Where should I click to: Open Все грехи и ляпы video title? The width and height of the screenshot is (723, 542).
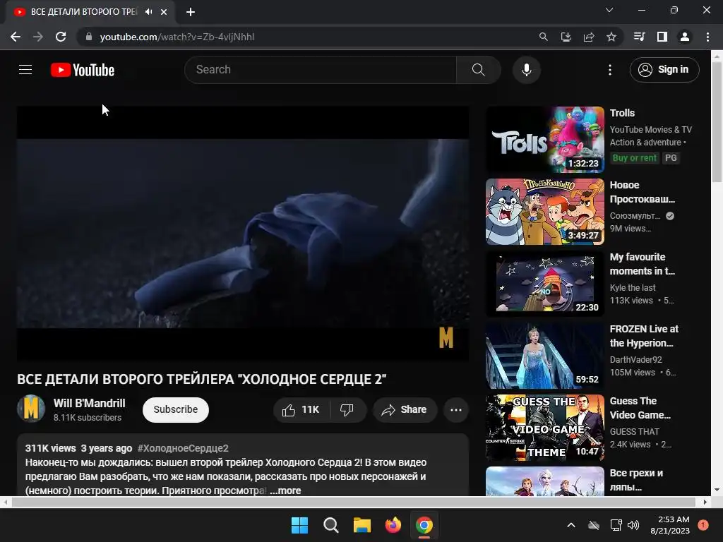(636, 480)
